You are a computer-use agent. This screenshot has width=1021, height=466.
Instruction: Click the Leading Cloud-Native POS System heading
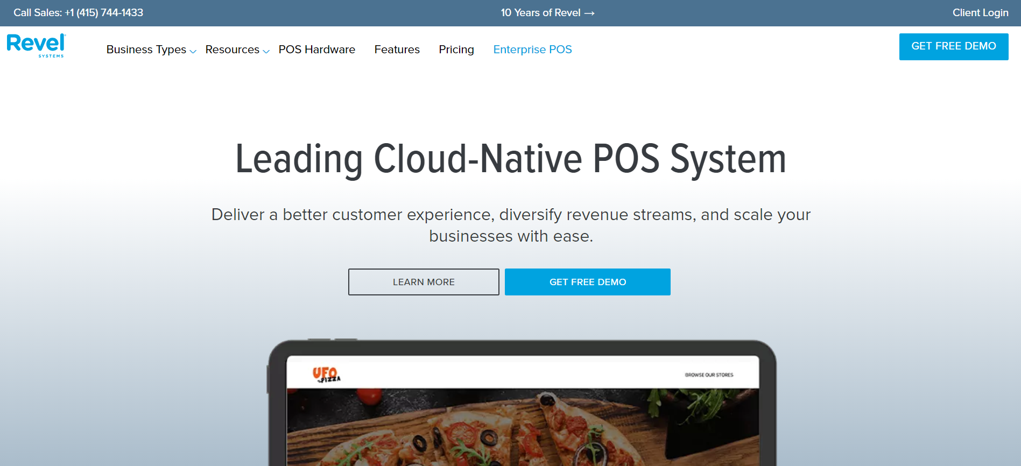(x=511, y=159)
